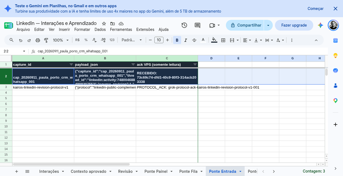Open the Dados menu

100,29
